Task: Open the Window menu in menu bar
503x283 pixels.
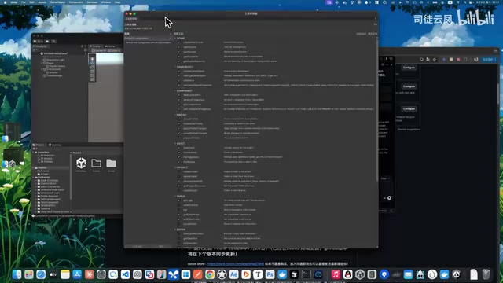Action: pyautogui.click(x=106, y=2)
